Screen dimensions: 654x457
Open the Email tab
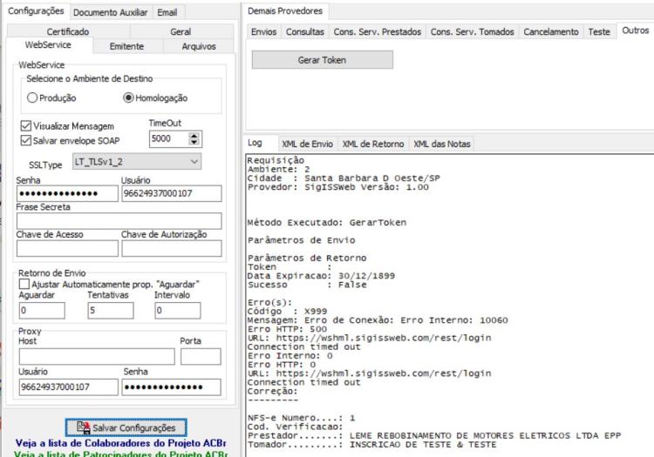coord(167,12)
